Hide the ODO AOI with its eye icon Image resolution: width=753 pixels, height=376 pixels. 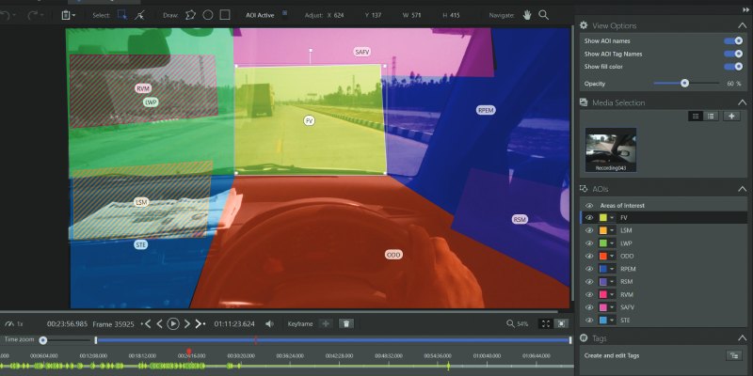589,256
